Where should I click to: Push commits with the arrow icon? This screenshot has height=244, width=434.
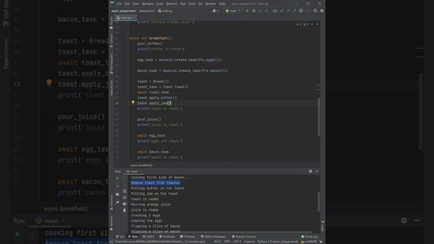tap(294, 11)
